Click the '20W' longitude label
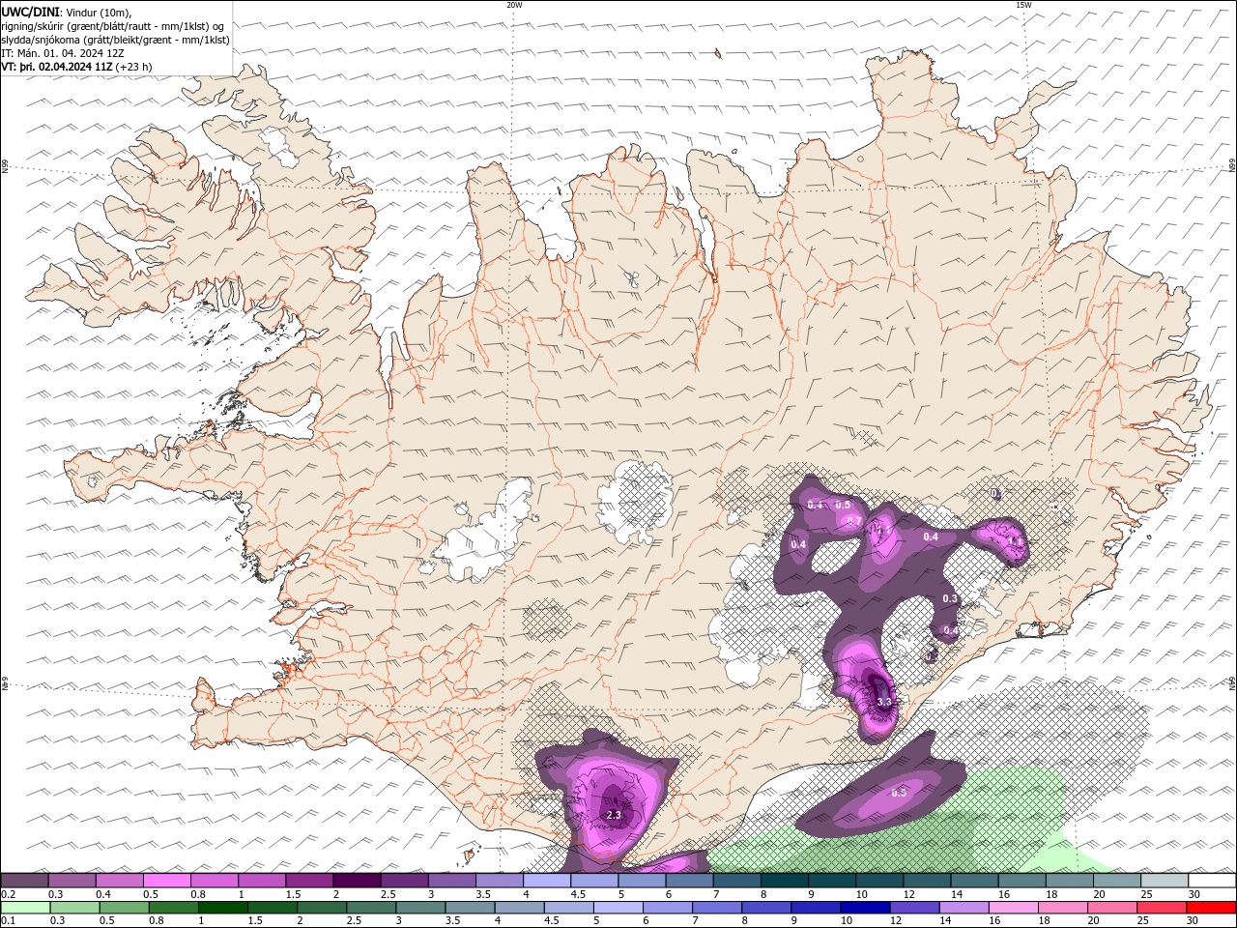The width and height of the screenshot is (1237, 928). [x=514, y=5]
